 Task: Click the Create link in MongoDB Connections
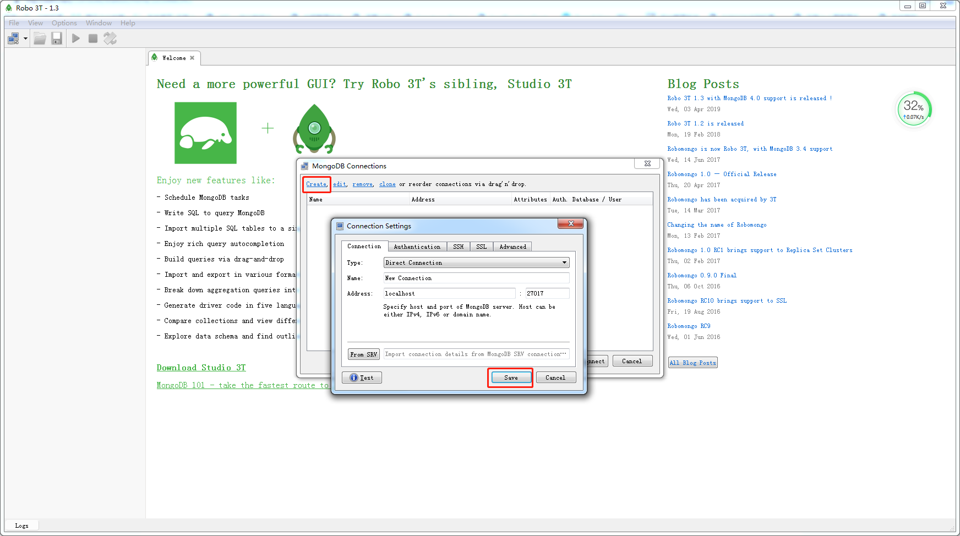pos(316,184)
